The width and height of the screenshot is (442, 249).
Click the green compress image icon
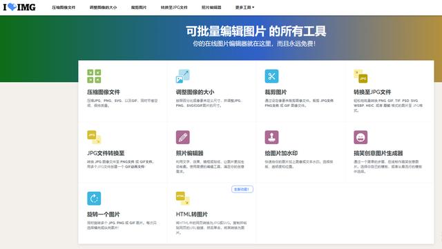click(x=94, y=76)
